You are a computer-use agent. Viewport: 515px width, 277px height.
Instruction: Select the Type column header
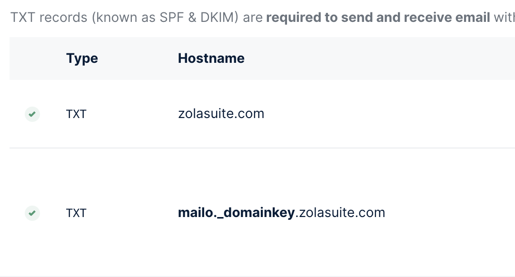pos(82,59)
